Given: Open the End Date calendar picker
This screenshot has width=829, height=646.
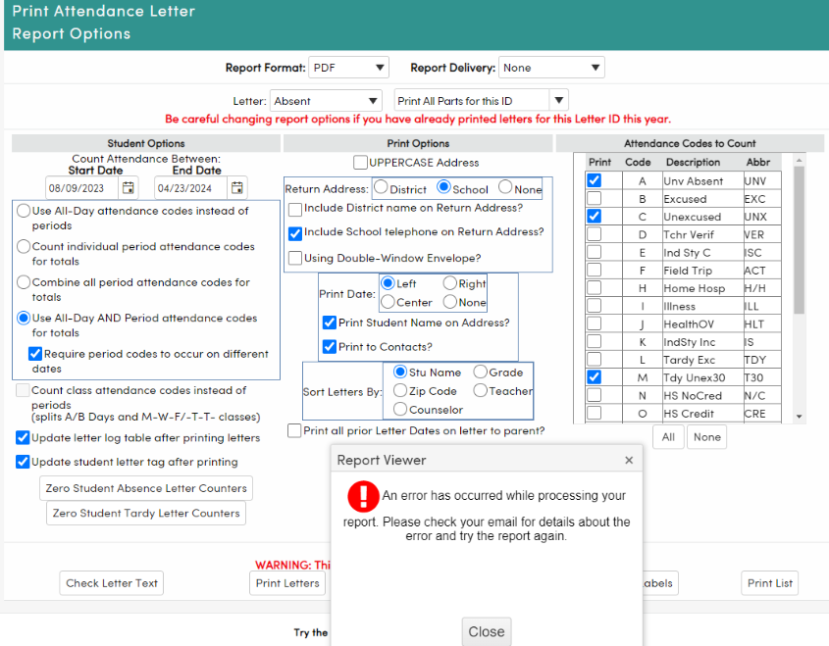Looking at the screenshot, I should tap(236, 187).
